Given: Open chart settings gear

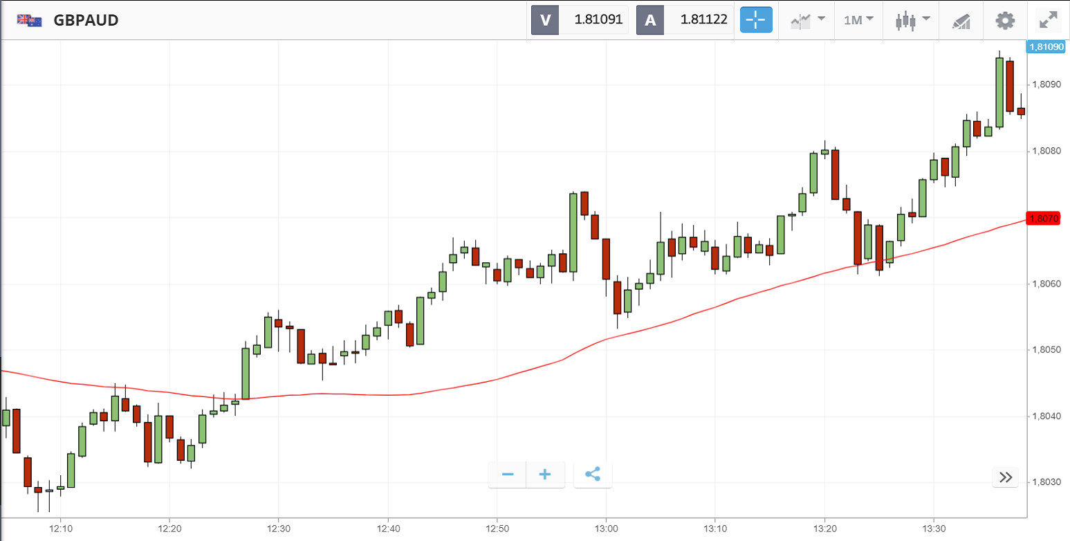Looking at the screenshot, I should pos(1005,20).
